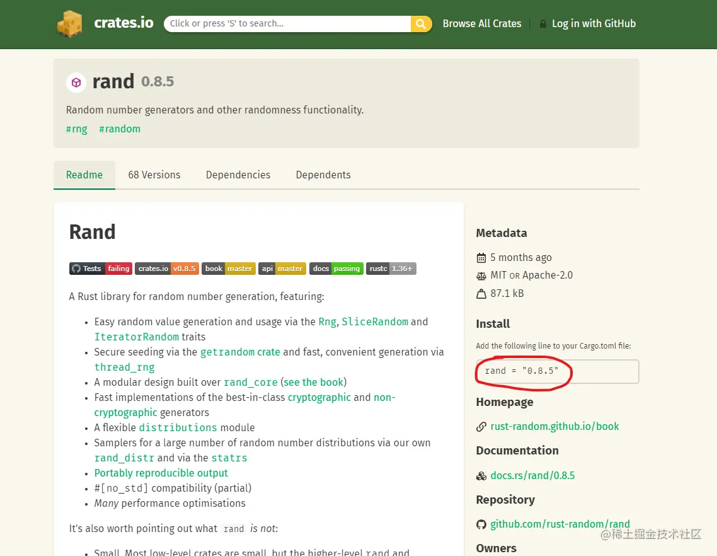717x556 pixels.
Task: Click the Apache-2.0 license text
Action: [548, 275]
